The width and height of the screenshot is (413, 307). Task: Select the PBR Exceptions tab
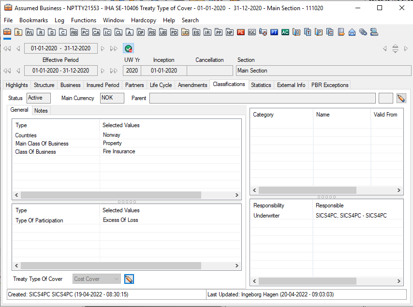[330, 85]
